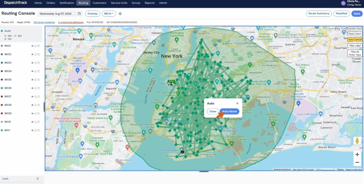Open the 150 stops remaining link
Screen dimensions: 364x184
(44, 22)
